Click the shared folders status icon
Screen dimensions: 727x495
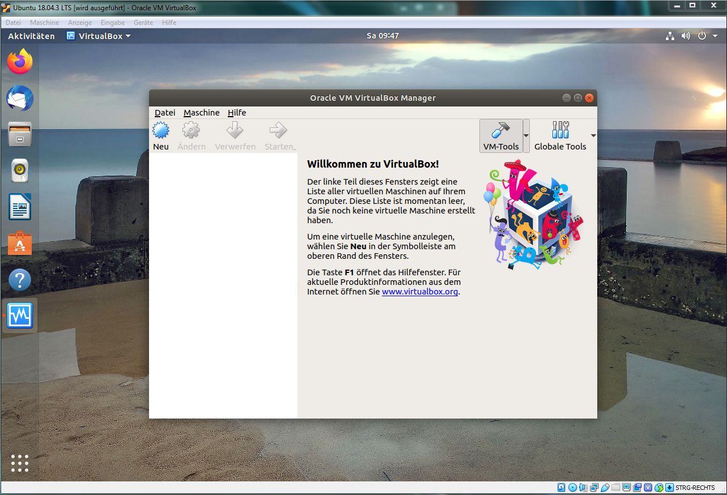[x=616, y=488]
